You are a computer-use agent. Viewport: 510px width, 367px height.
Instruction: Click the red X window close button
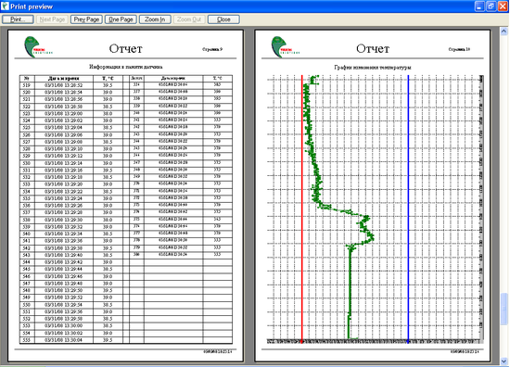point(503,6)
